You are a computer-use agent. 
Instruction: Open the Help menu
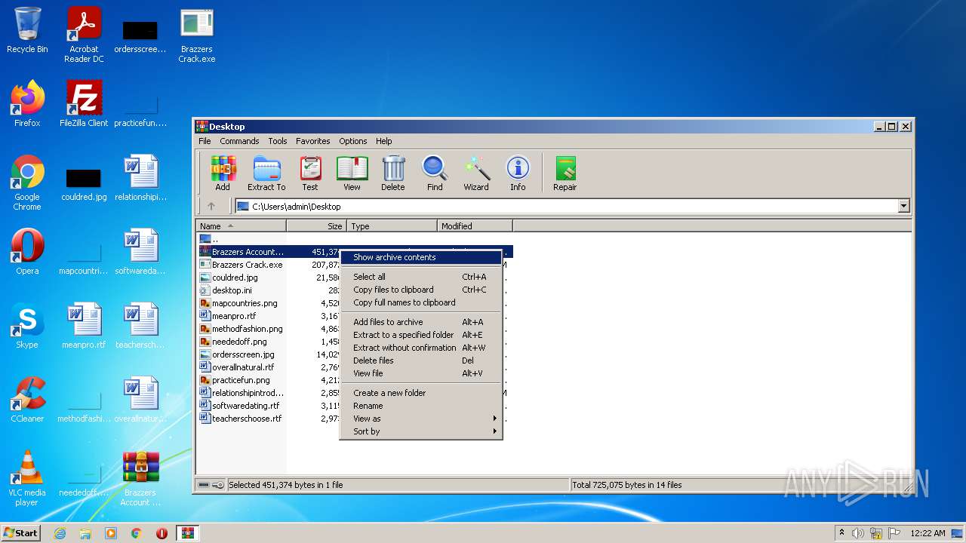pos(384,141)
